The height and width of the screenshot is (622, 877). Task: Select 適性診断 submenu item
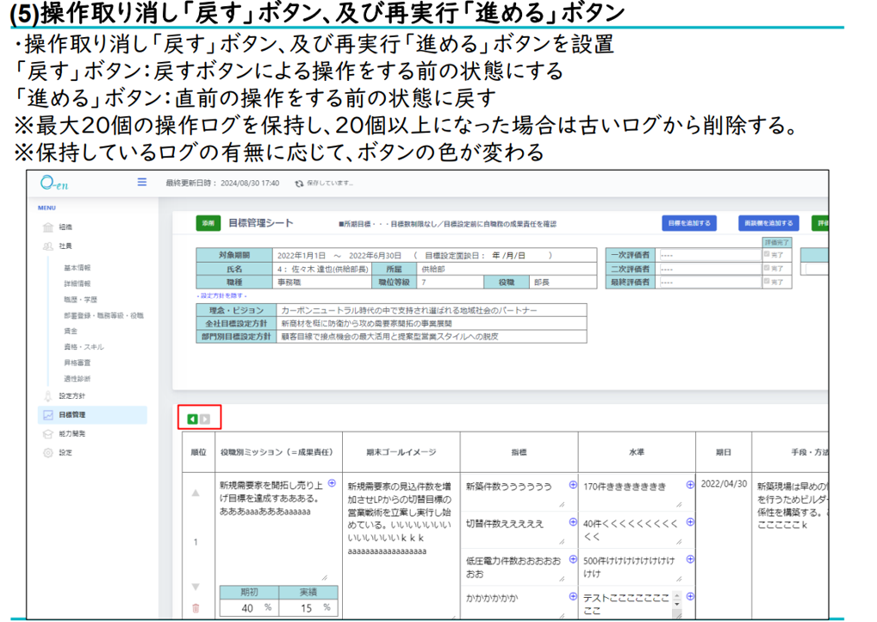pos(78,379)
